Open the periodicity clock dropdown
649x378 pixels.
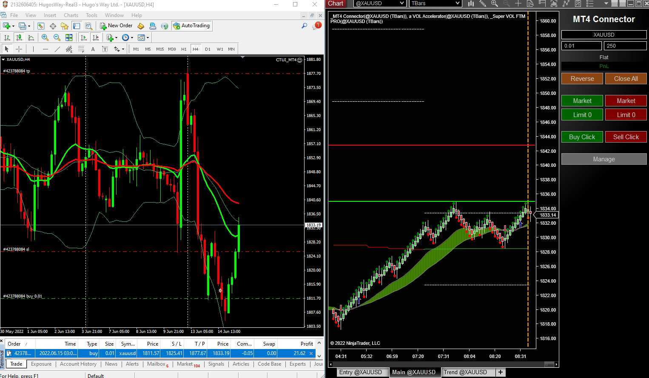[127, 37]
